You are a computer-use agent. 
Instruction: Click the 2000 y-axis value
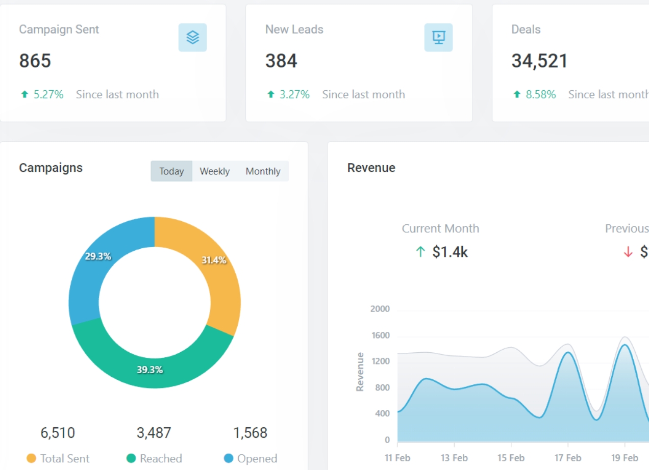[380, 309]
